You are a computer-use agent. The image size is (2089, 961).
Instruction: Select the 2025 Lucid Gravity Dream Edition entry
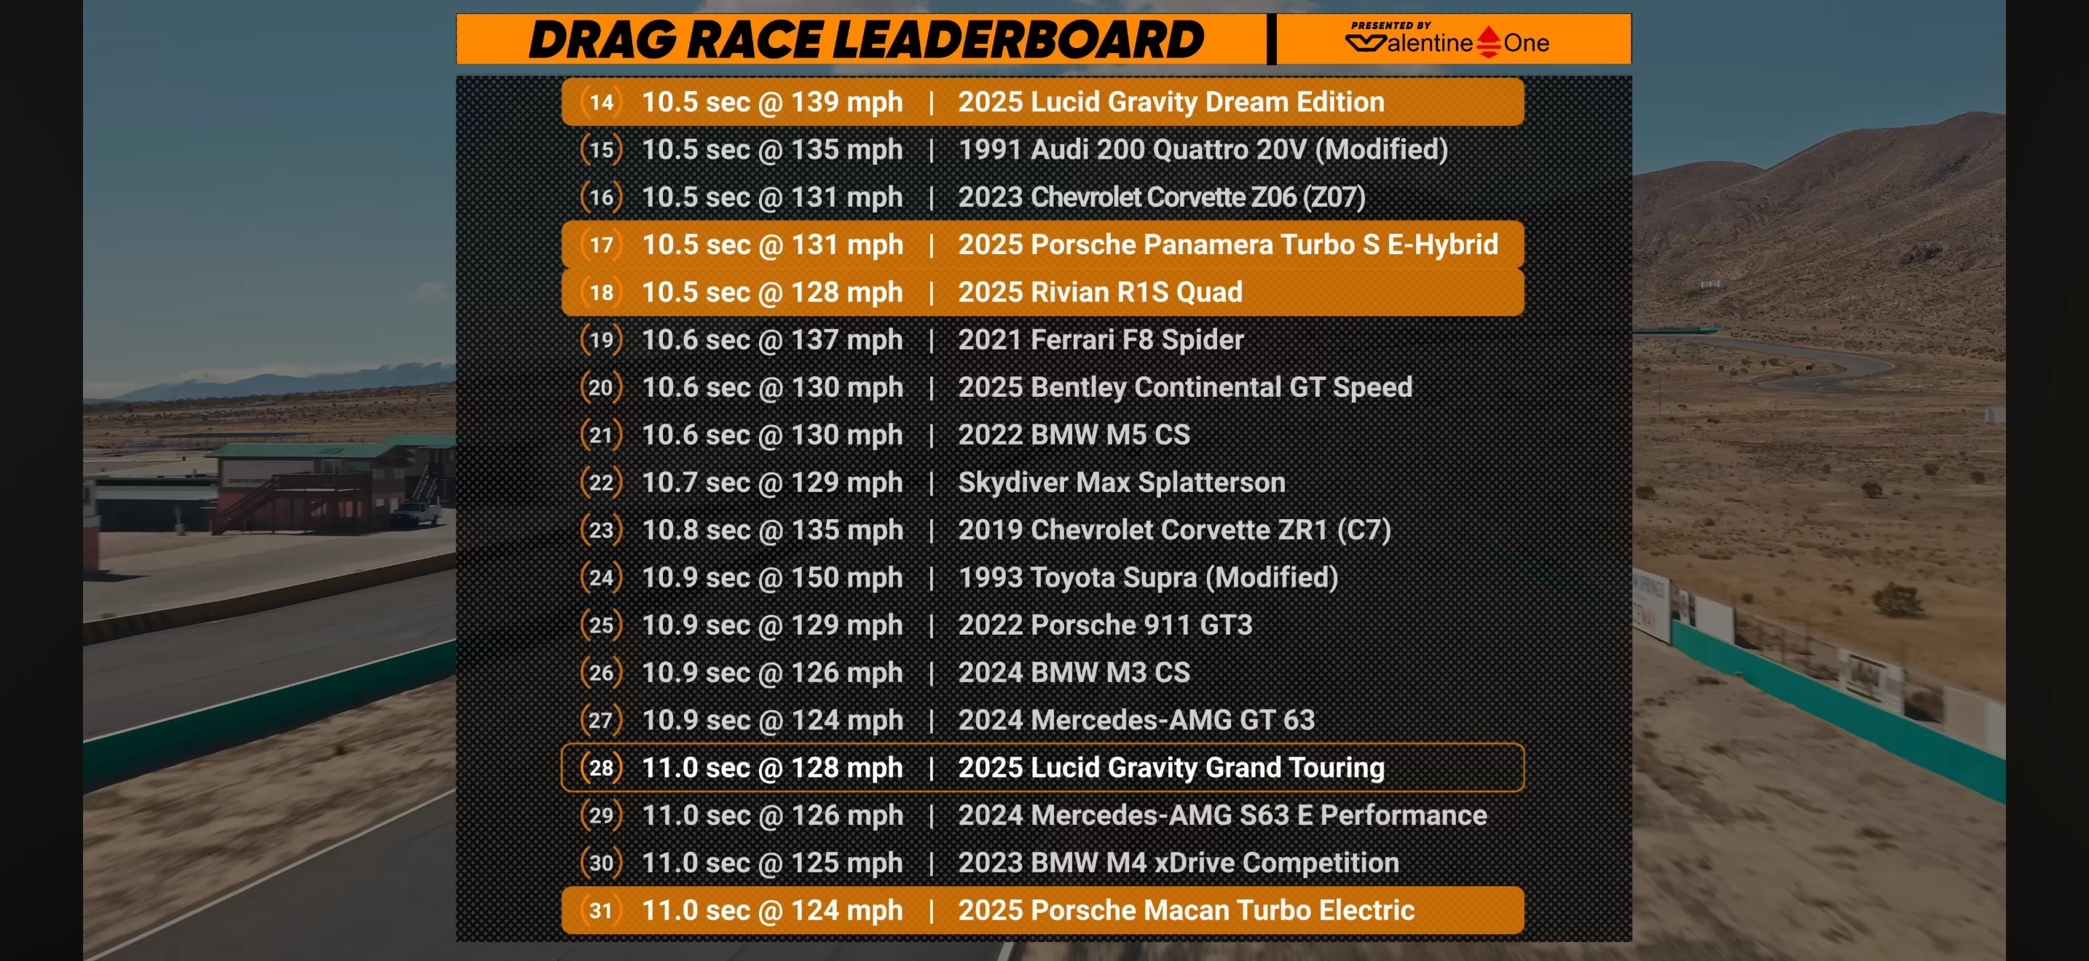[x=1043, y=102]
